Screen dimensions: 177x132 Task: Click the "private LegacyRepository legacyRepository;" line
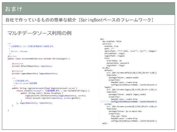coord(35,74)
